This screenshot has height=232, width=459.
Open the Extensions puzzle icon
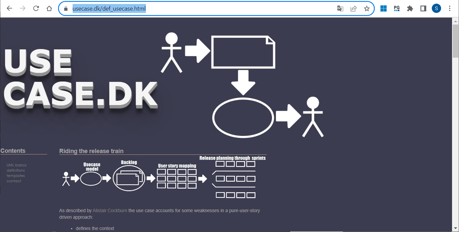(x=410, y=9)
